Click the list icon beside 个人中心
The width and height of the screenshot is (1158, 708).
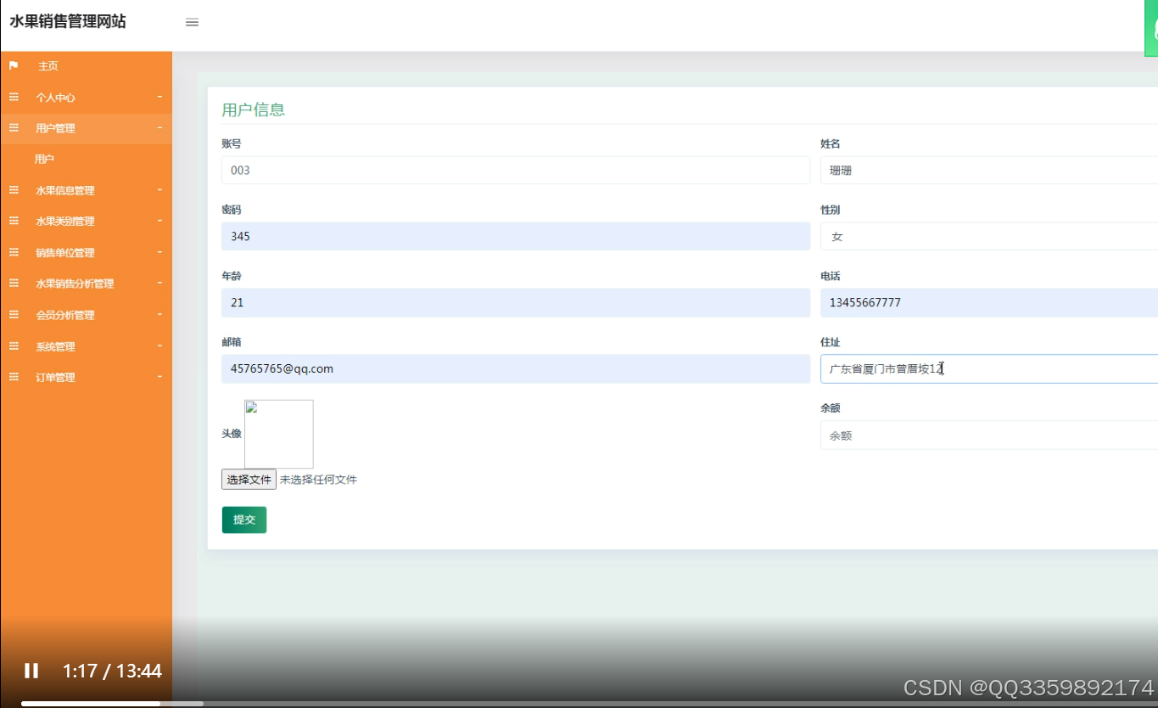click(14, 97)
